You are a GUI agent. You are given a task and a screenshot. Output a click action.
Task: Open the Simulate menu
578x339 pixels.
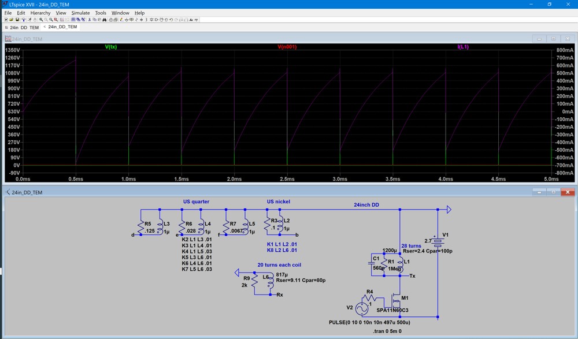(80, 13)
